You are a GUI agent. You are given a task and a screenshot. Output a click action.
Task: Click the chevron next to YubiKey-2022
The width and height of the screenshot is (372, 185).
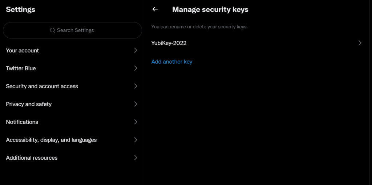tap(360, 43)
